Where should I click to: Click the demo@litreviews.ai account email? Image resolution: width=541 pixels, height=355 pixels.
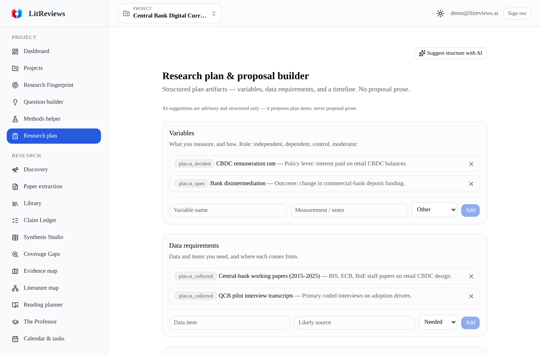pyautogui.click(x=474, y=13)
